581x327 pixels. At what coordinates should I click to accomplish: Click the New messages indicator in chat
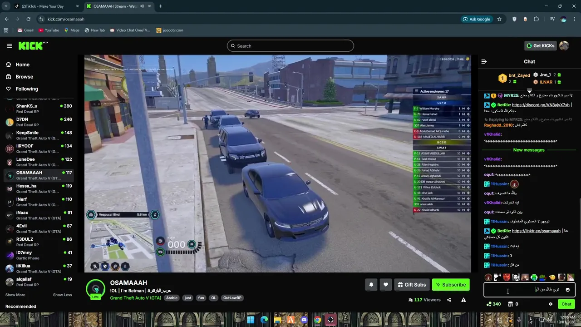(x=529, y=150)
